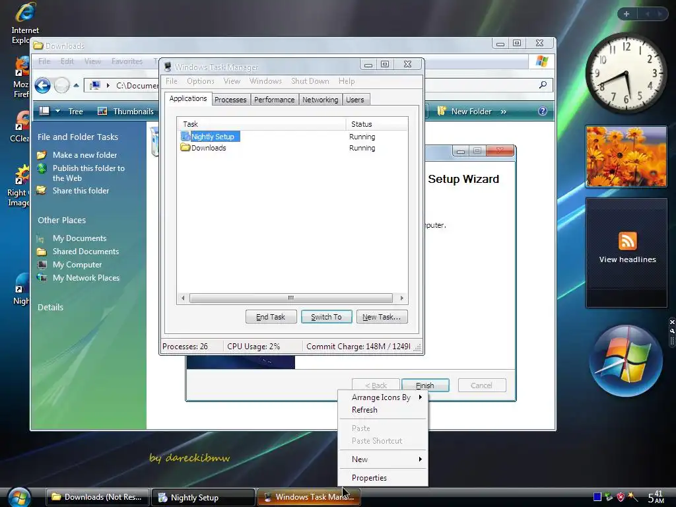Viewport: 676px width, 507px height.
Task: Click the analog clock gadget
Action: [626, 73]
